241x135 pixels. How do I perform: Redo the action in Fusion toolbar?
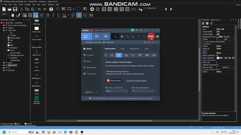pyautogui.click(x=44, y=9)
